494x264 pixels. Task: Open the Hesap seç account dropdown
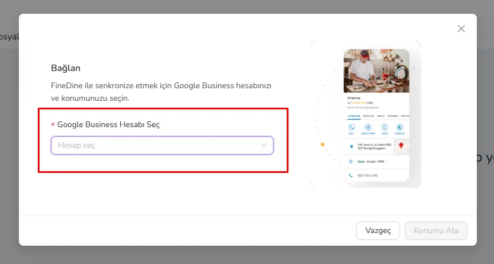(162, 145)
